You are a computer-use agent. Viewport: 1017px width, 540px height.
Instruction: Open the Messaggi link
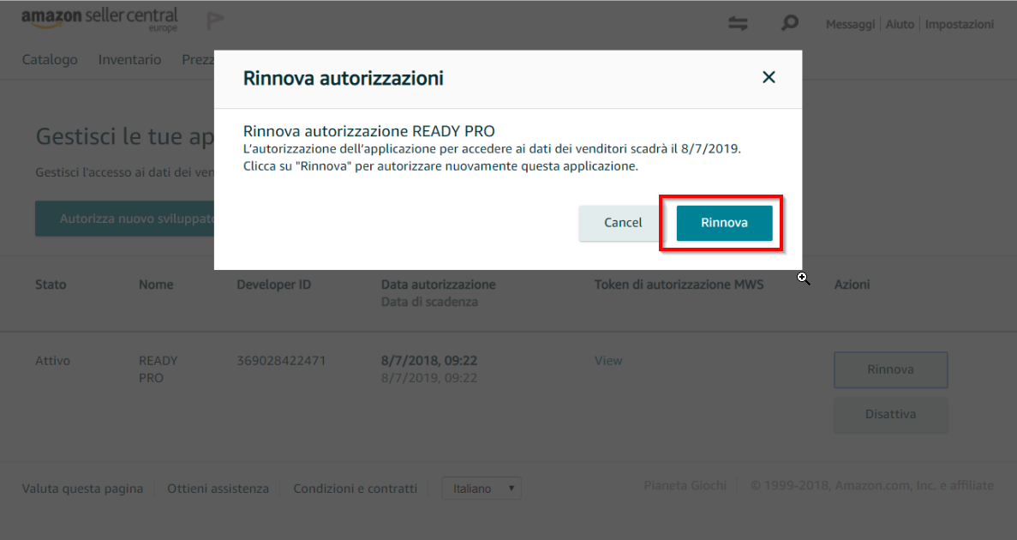[850, 24]
